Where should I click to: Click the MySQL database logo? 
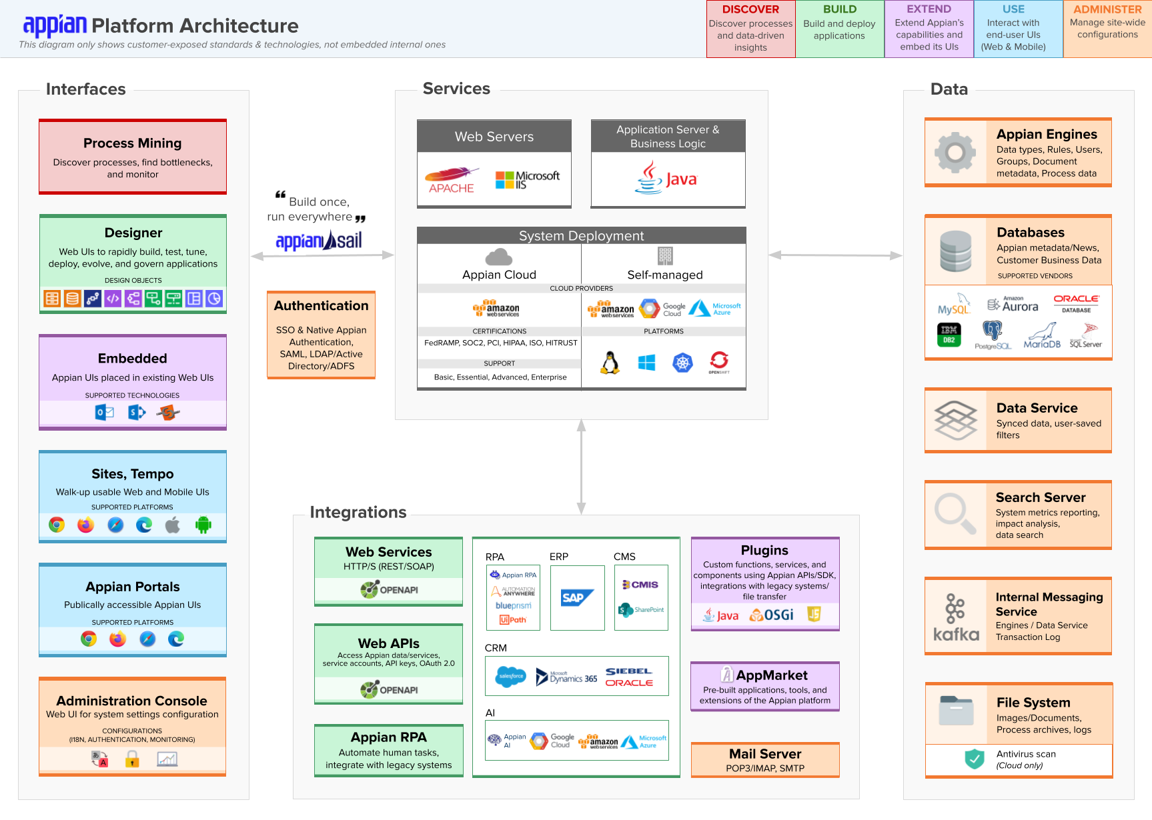[954, 305]
